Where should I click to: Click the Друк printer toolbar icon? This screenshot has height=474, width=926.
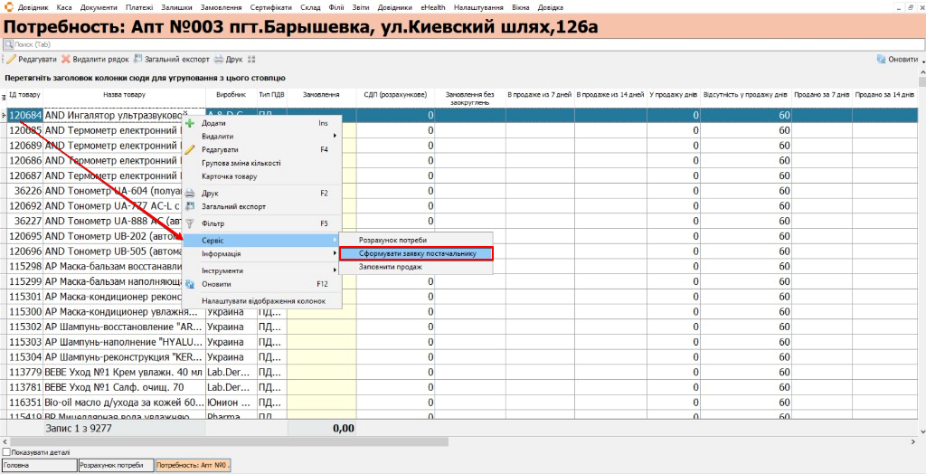pos(219,59)
